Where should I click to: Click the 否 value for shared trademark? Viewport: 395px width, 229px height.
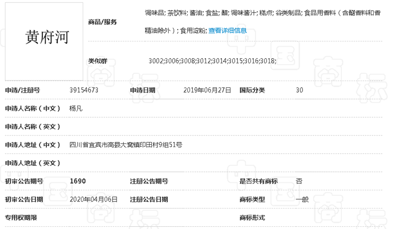point(299,181)
